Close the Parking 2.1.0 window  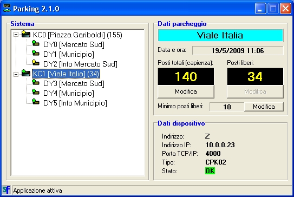285,9
